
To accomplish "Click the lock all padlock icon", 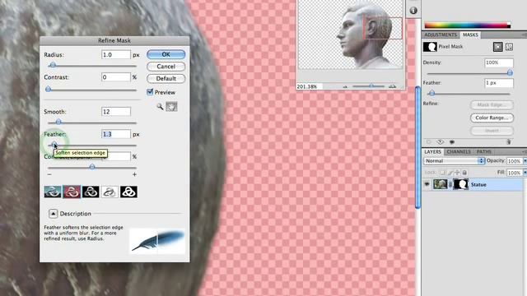I will tap(464, 173).
